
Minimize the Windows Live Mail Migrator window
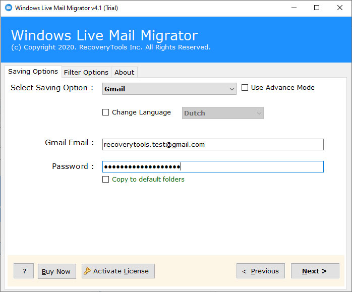tap(294, 8)
